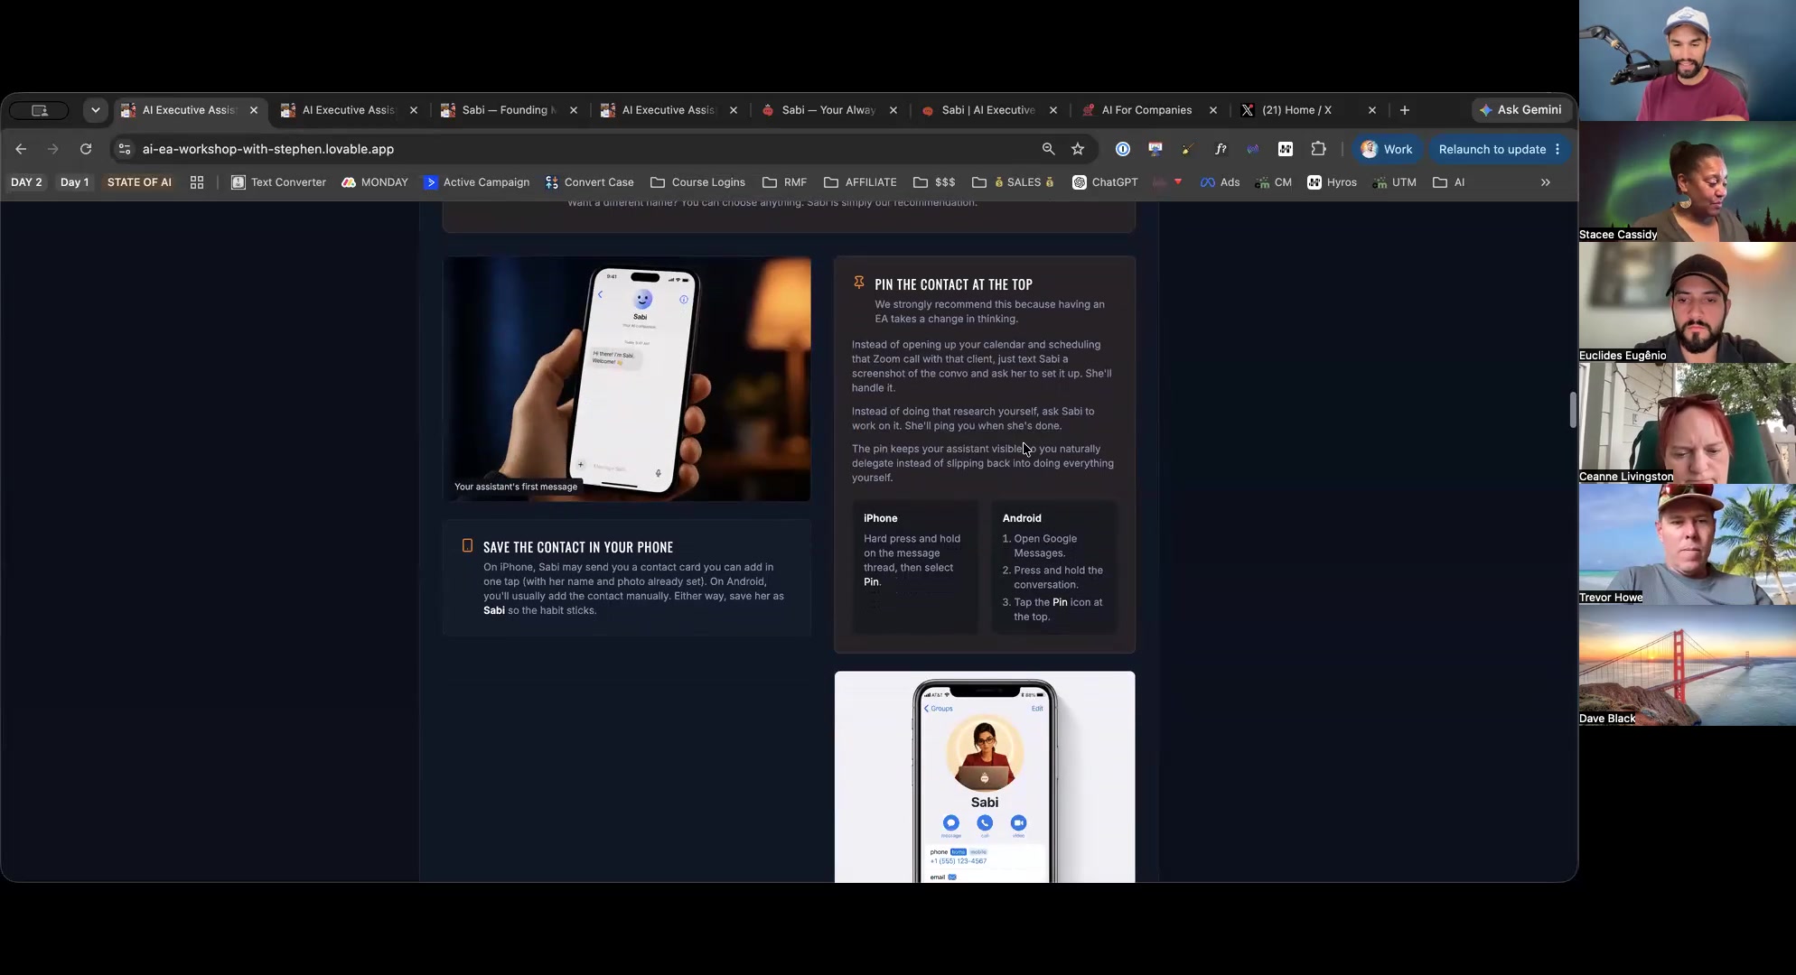Open the Extensions puzzle-piece menu
Image resolution: width=1796 pixels, height=975 pixels.
[x=1318, y=149]
